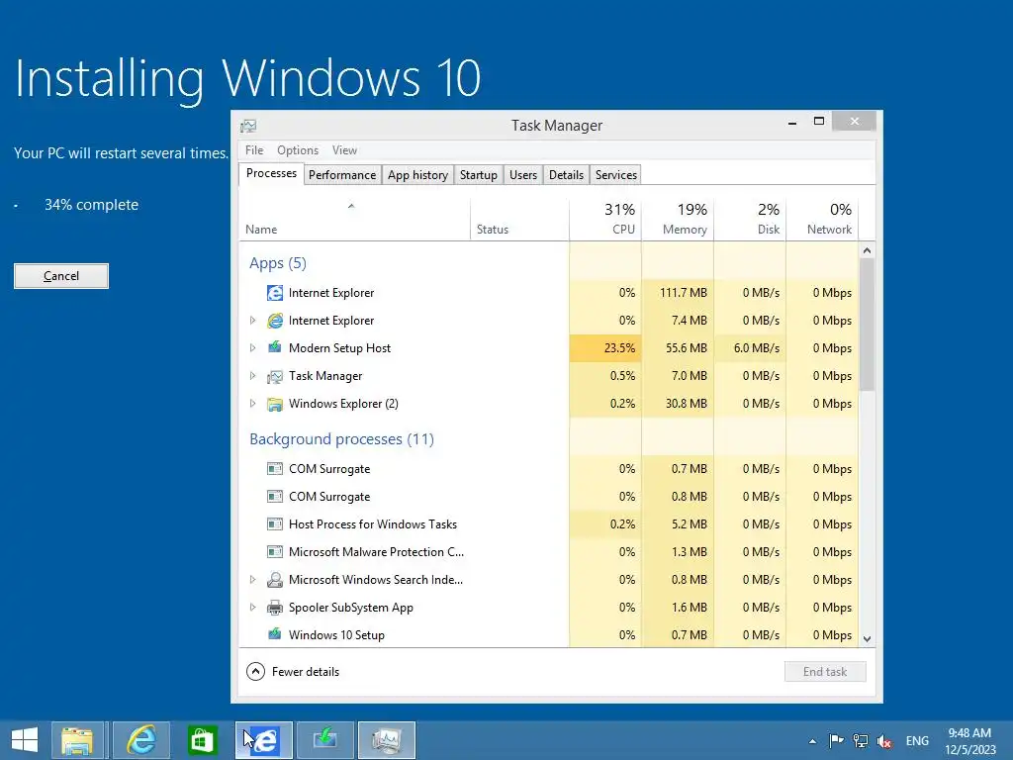
Task: Click the Windows 10 Setup process icon
Action: coord(275,634)
